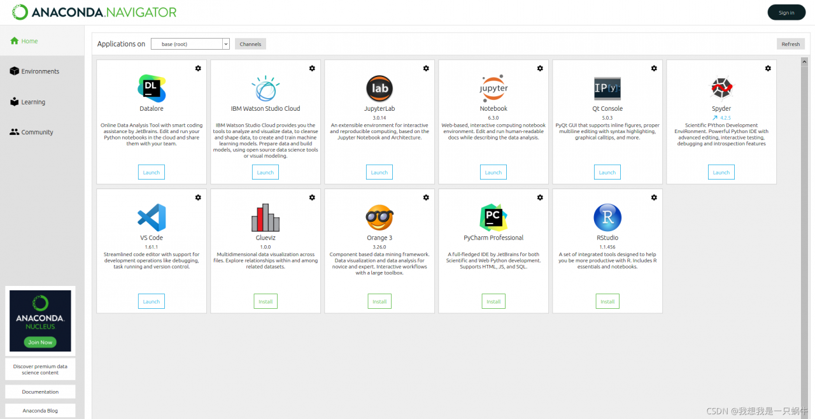Click the Qt Console IPython icon

(607, 89)
